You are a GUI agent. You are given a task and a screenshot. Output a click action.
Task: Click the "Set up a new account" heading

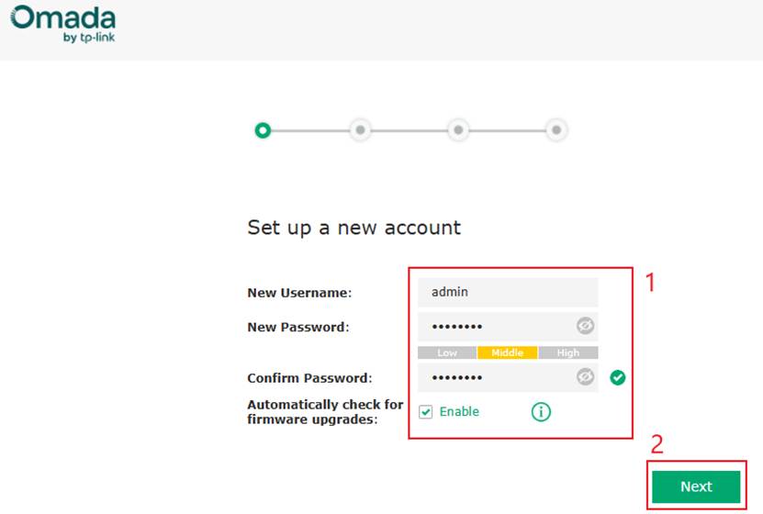pyautogui.click(x=353, y=227)
